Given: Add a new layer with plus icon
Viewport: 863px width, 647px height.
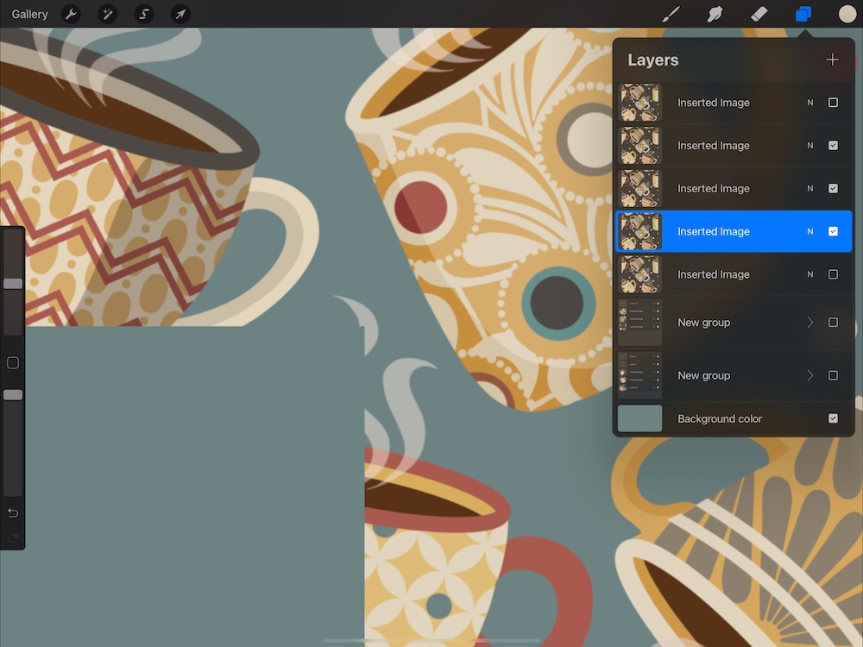Looking at the screenshot, I should pos(832,60).
